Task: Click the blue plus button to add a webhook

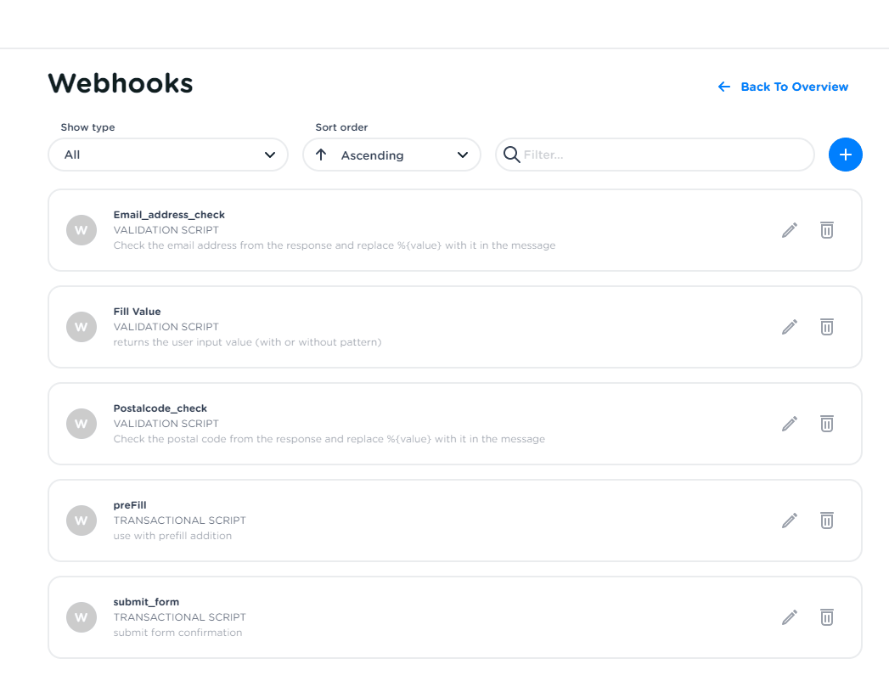Action: [845, 155]
